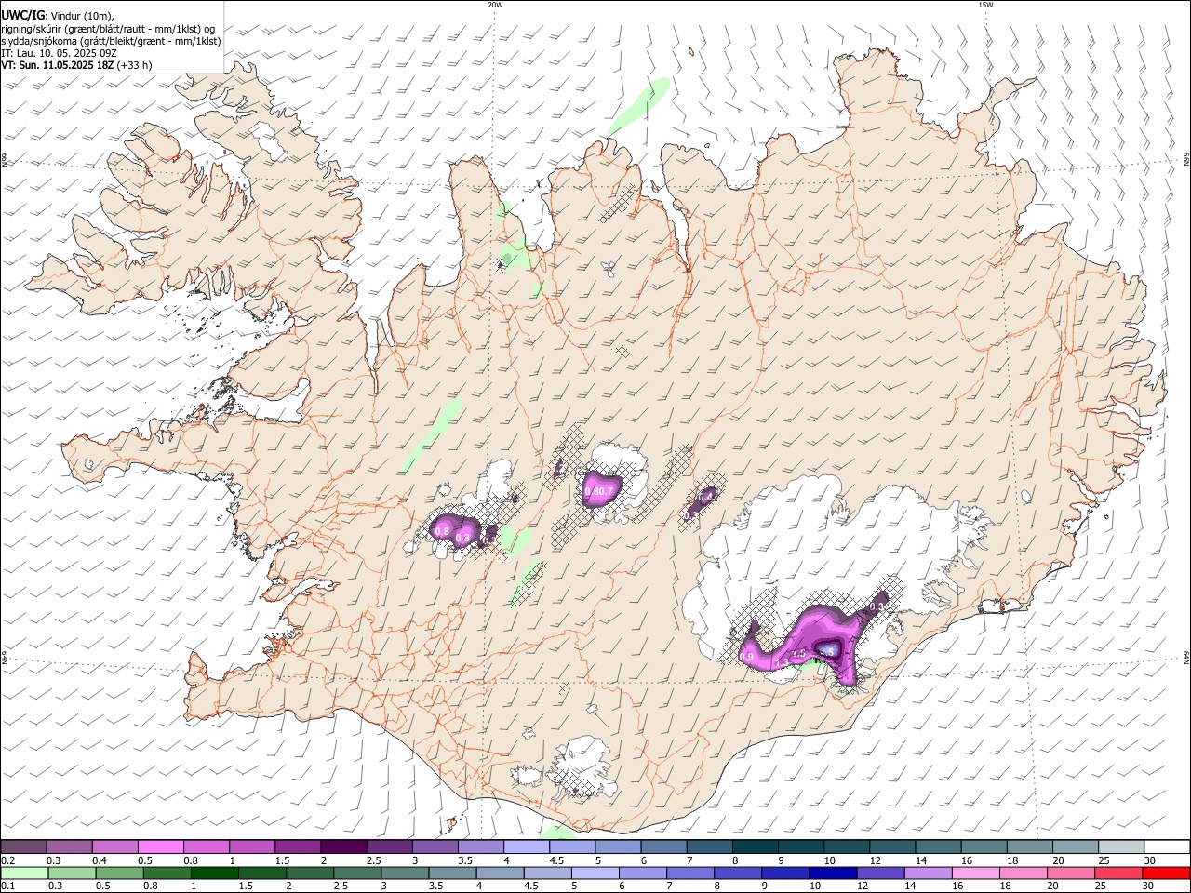Click the '(+33 h)' forecast offset text

click(x=135, y=65)
